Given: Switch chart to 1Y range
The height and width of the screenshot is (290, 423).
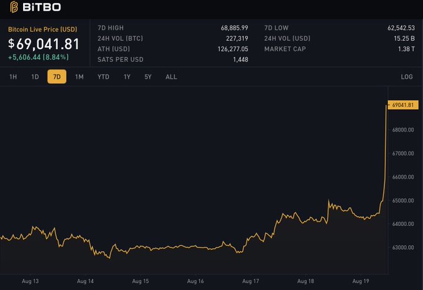Looking at the screenshot, I should [x=127, y=77].
